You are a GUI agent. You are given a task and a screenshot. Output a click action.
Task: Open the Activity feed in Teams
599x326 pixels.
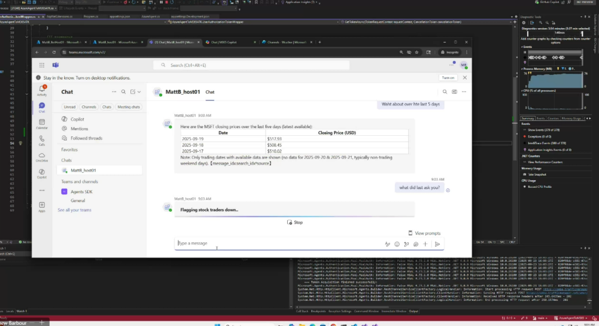[x=42, y=91]
